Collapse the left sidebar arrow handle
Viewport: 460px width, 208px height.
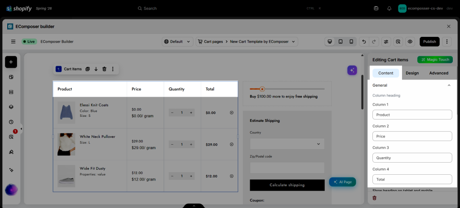[21, 129]
